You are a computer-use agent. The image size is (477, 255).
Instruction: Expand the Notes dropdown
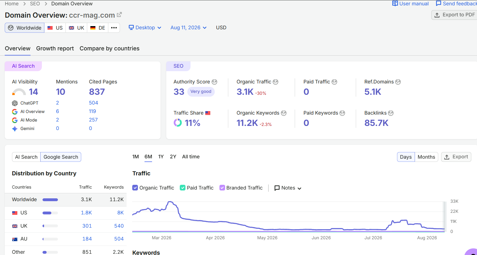pyautogui.click(x=288, y=188)
